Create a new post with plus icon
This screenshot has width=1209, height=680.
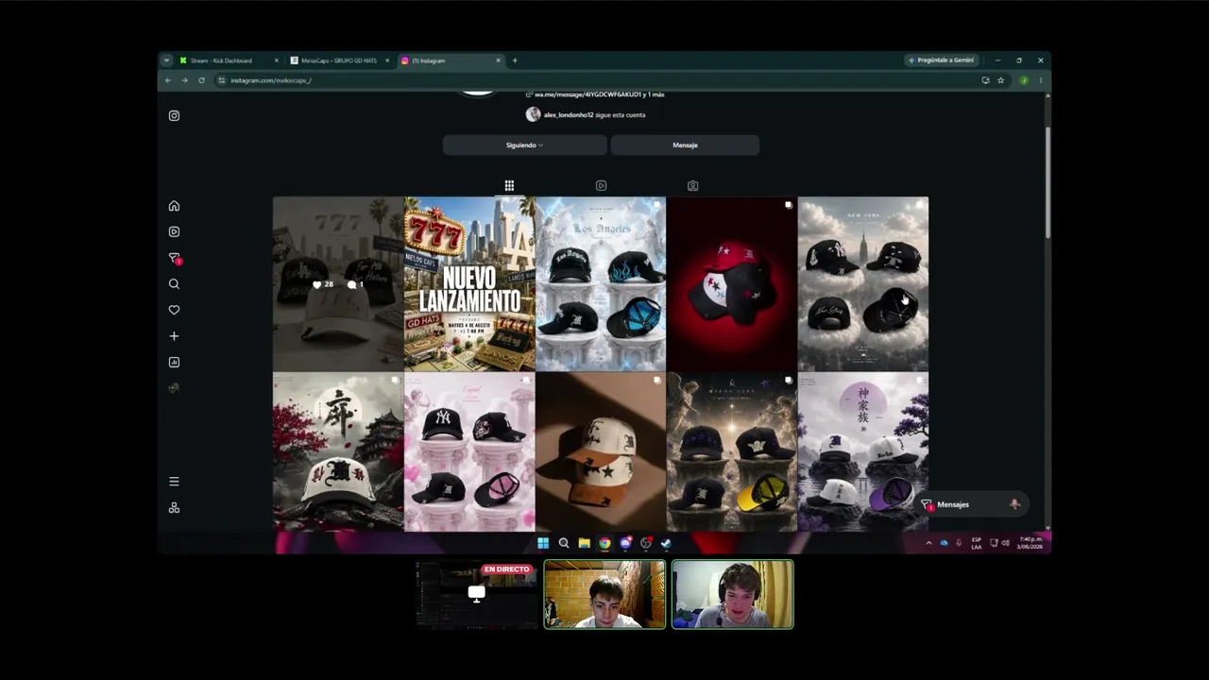(174, 336)
